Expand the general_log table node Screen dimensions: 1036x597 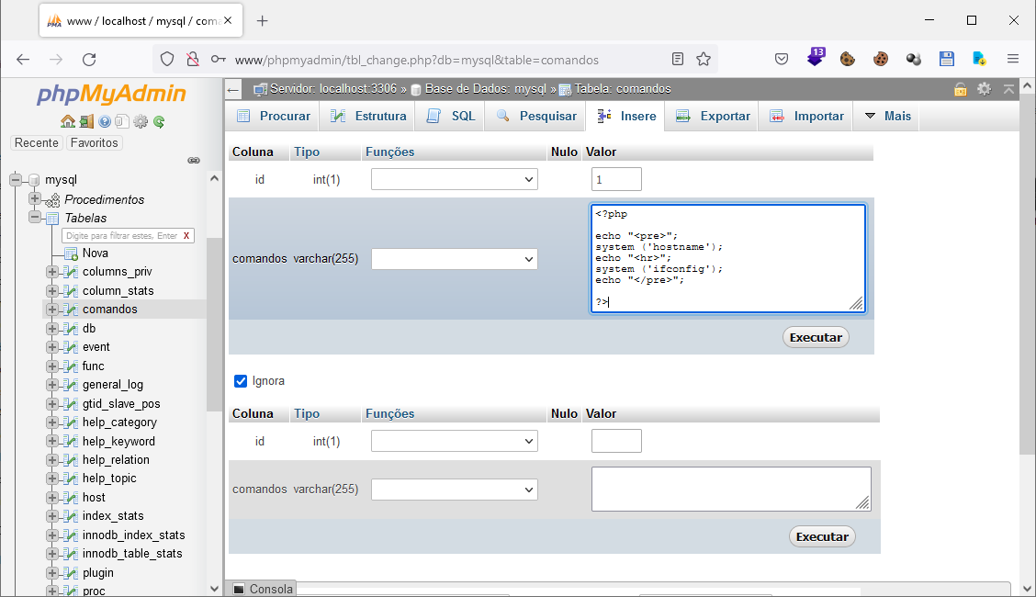point(51,384)
